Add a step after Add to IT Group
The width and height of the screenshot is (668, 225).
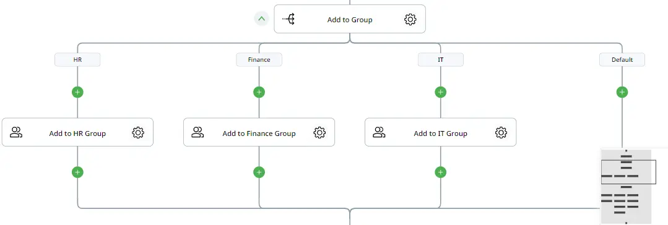(441, 172)
